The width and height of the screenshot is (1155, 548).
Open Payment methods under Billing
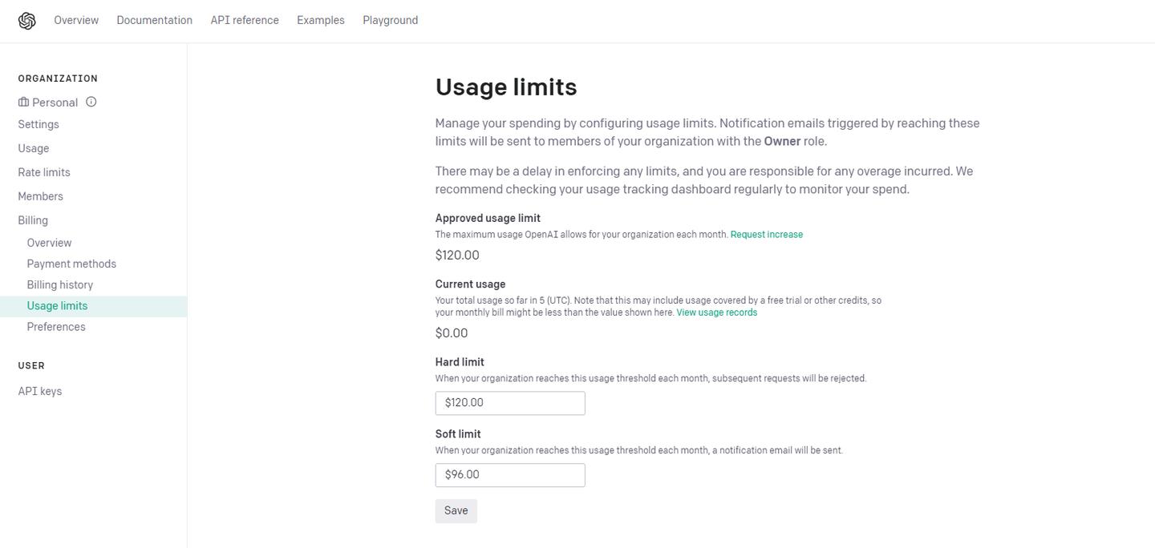tap(71, 264)
